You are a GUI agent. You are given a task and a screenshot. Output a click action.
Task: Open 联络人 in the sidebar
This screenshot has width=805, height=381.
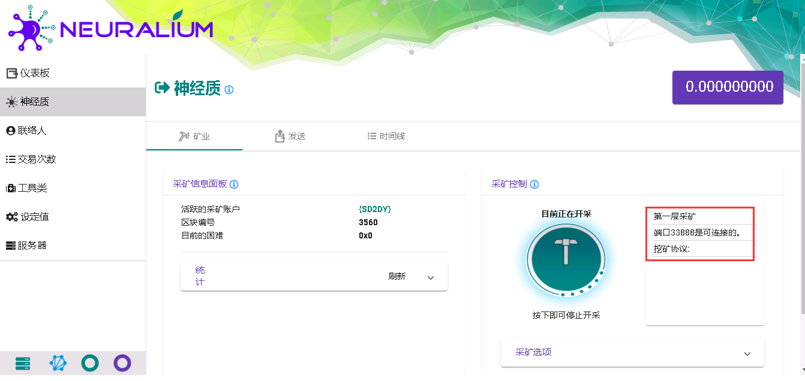32,131
